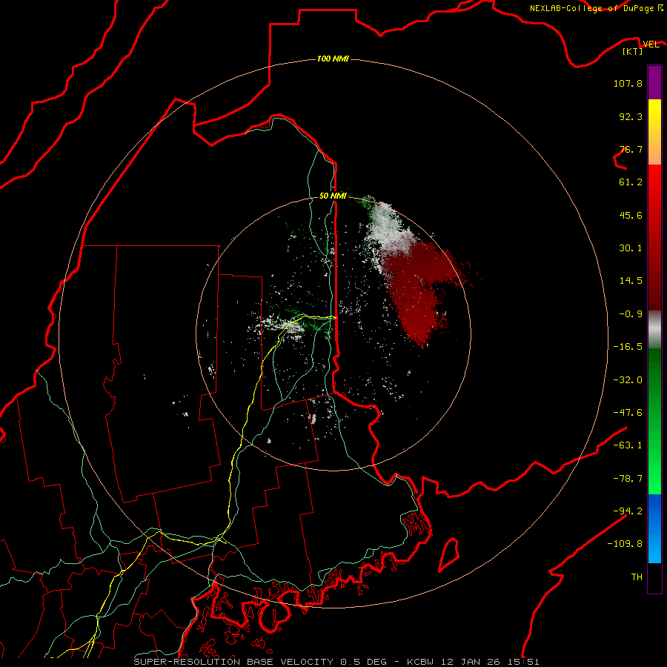Click the -94.2 velocity scale value

628,511
